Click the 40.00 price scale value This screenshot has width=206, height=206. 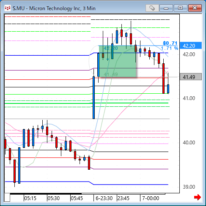pos(189,143)
